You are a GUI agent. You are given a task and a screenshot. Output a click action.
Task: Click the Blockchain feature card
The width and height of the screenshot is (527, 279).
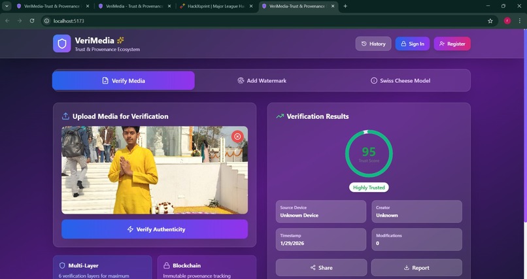(207, 268)
